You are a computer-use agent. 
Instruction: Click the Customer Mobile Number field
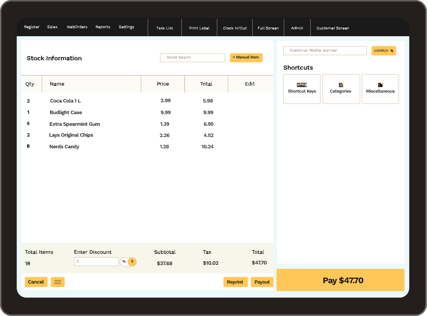click(x=325, y=51)
